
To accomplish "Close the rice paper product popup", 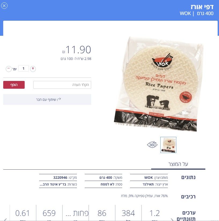I will 4,6.
